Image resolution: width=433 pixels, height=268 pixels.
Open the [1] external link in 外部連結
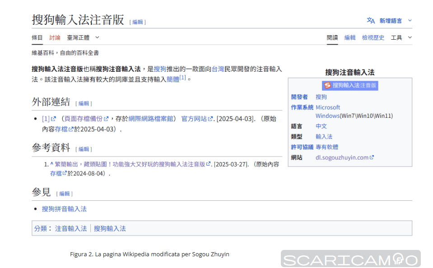pyautogui.click(x=46, y=119)
